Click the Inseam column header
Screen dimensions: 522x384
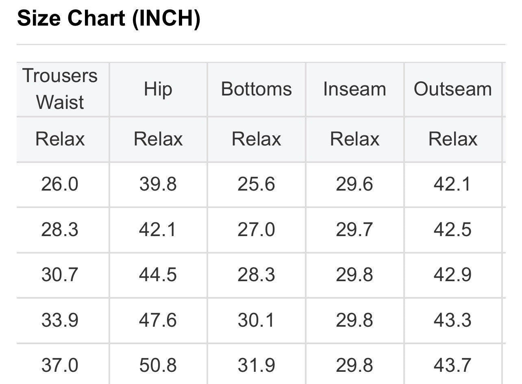pos(355,89)
